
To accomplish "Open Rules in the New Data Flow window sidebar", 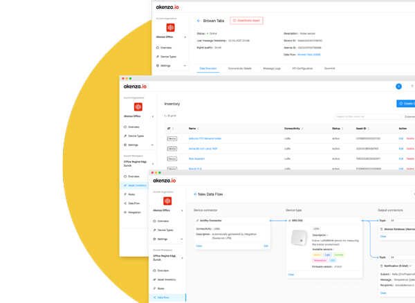I will tap(158, 288).
